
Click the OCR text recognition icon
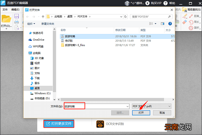[x=100, y=124]
